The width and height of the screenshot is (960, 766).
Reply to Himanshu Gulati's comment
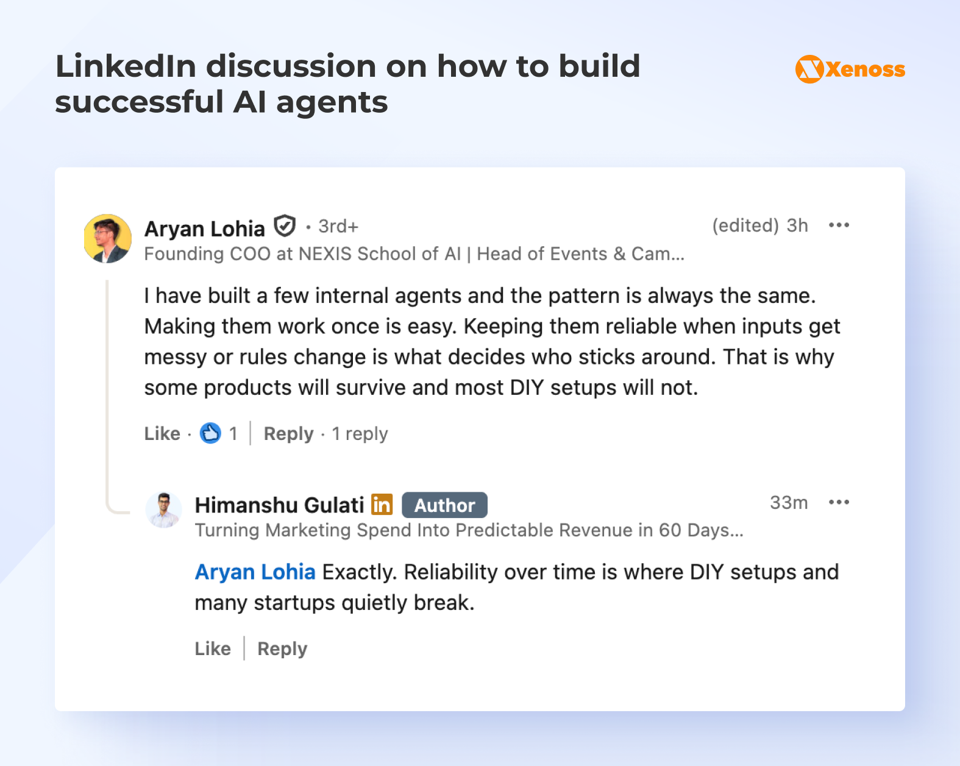[282, 648]
